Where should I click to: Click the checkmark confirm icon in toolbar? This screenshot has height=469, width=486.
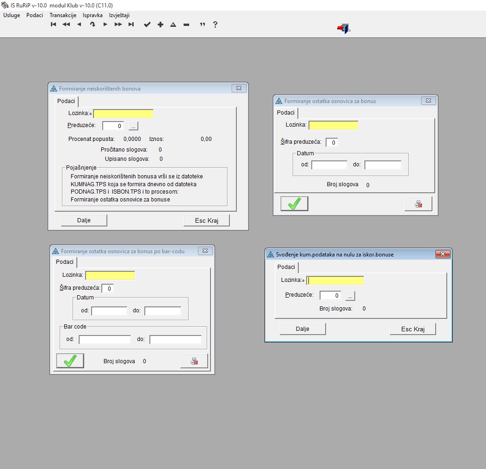pyautogui.click(x=147, y=24)
